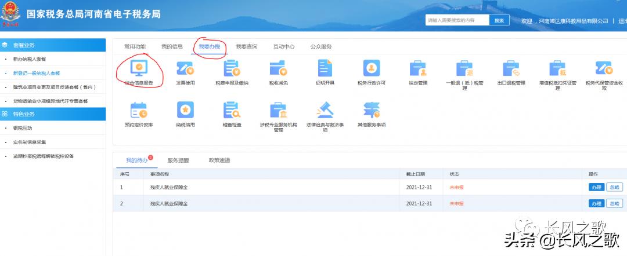
Task: Open 法律追责与救济事项 icon
Action: (325, 110)
